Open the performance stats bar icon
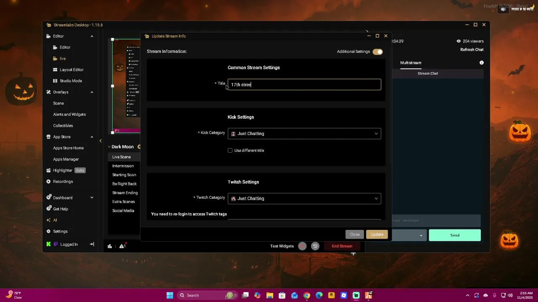The width and height of the screenshot is (538, 302). tap(110, 246)
